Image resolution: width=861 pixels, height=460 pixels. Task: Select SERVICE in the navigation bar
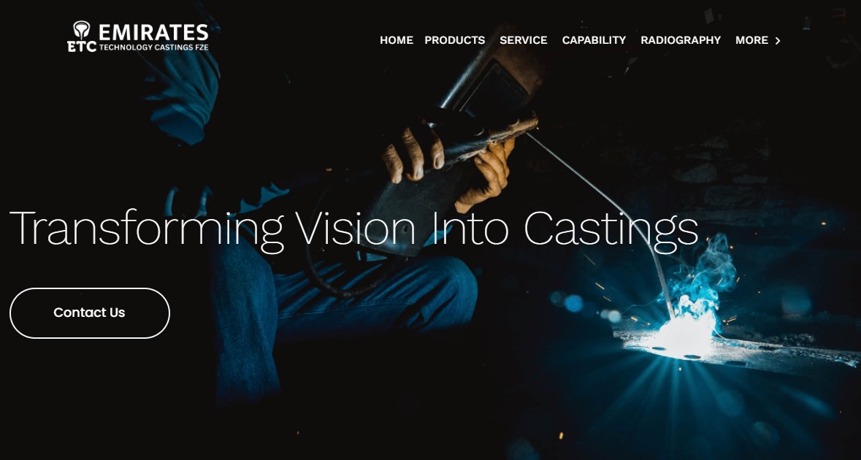[524, 40]
